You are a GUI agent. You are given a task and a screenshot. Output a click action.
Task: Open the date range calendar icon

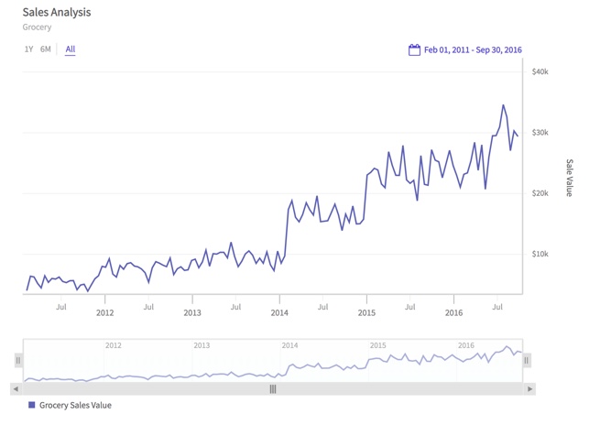pos(414,49)
